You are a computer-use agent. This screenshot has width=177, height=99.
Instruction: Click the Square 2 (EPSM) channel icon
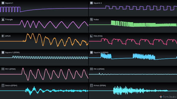(x=91, y=53)
